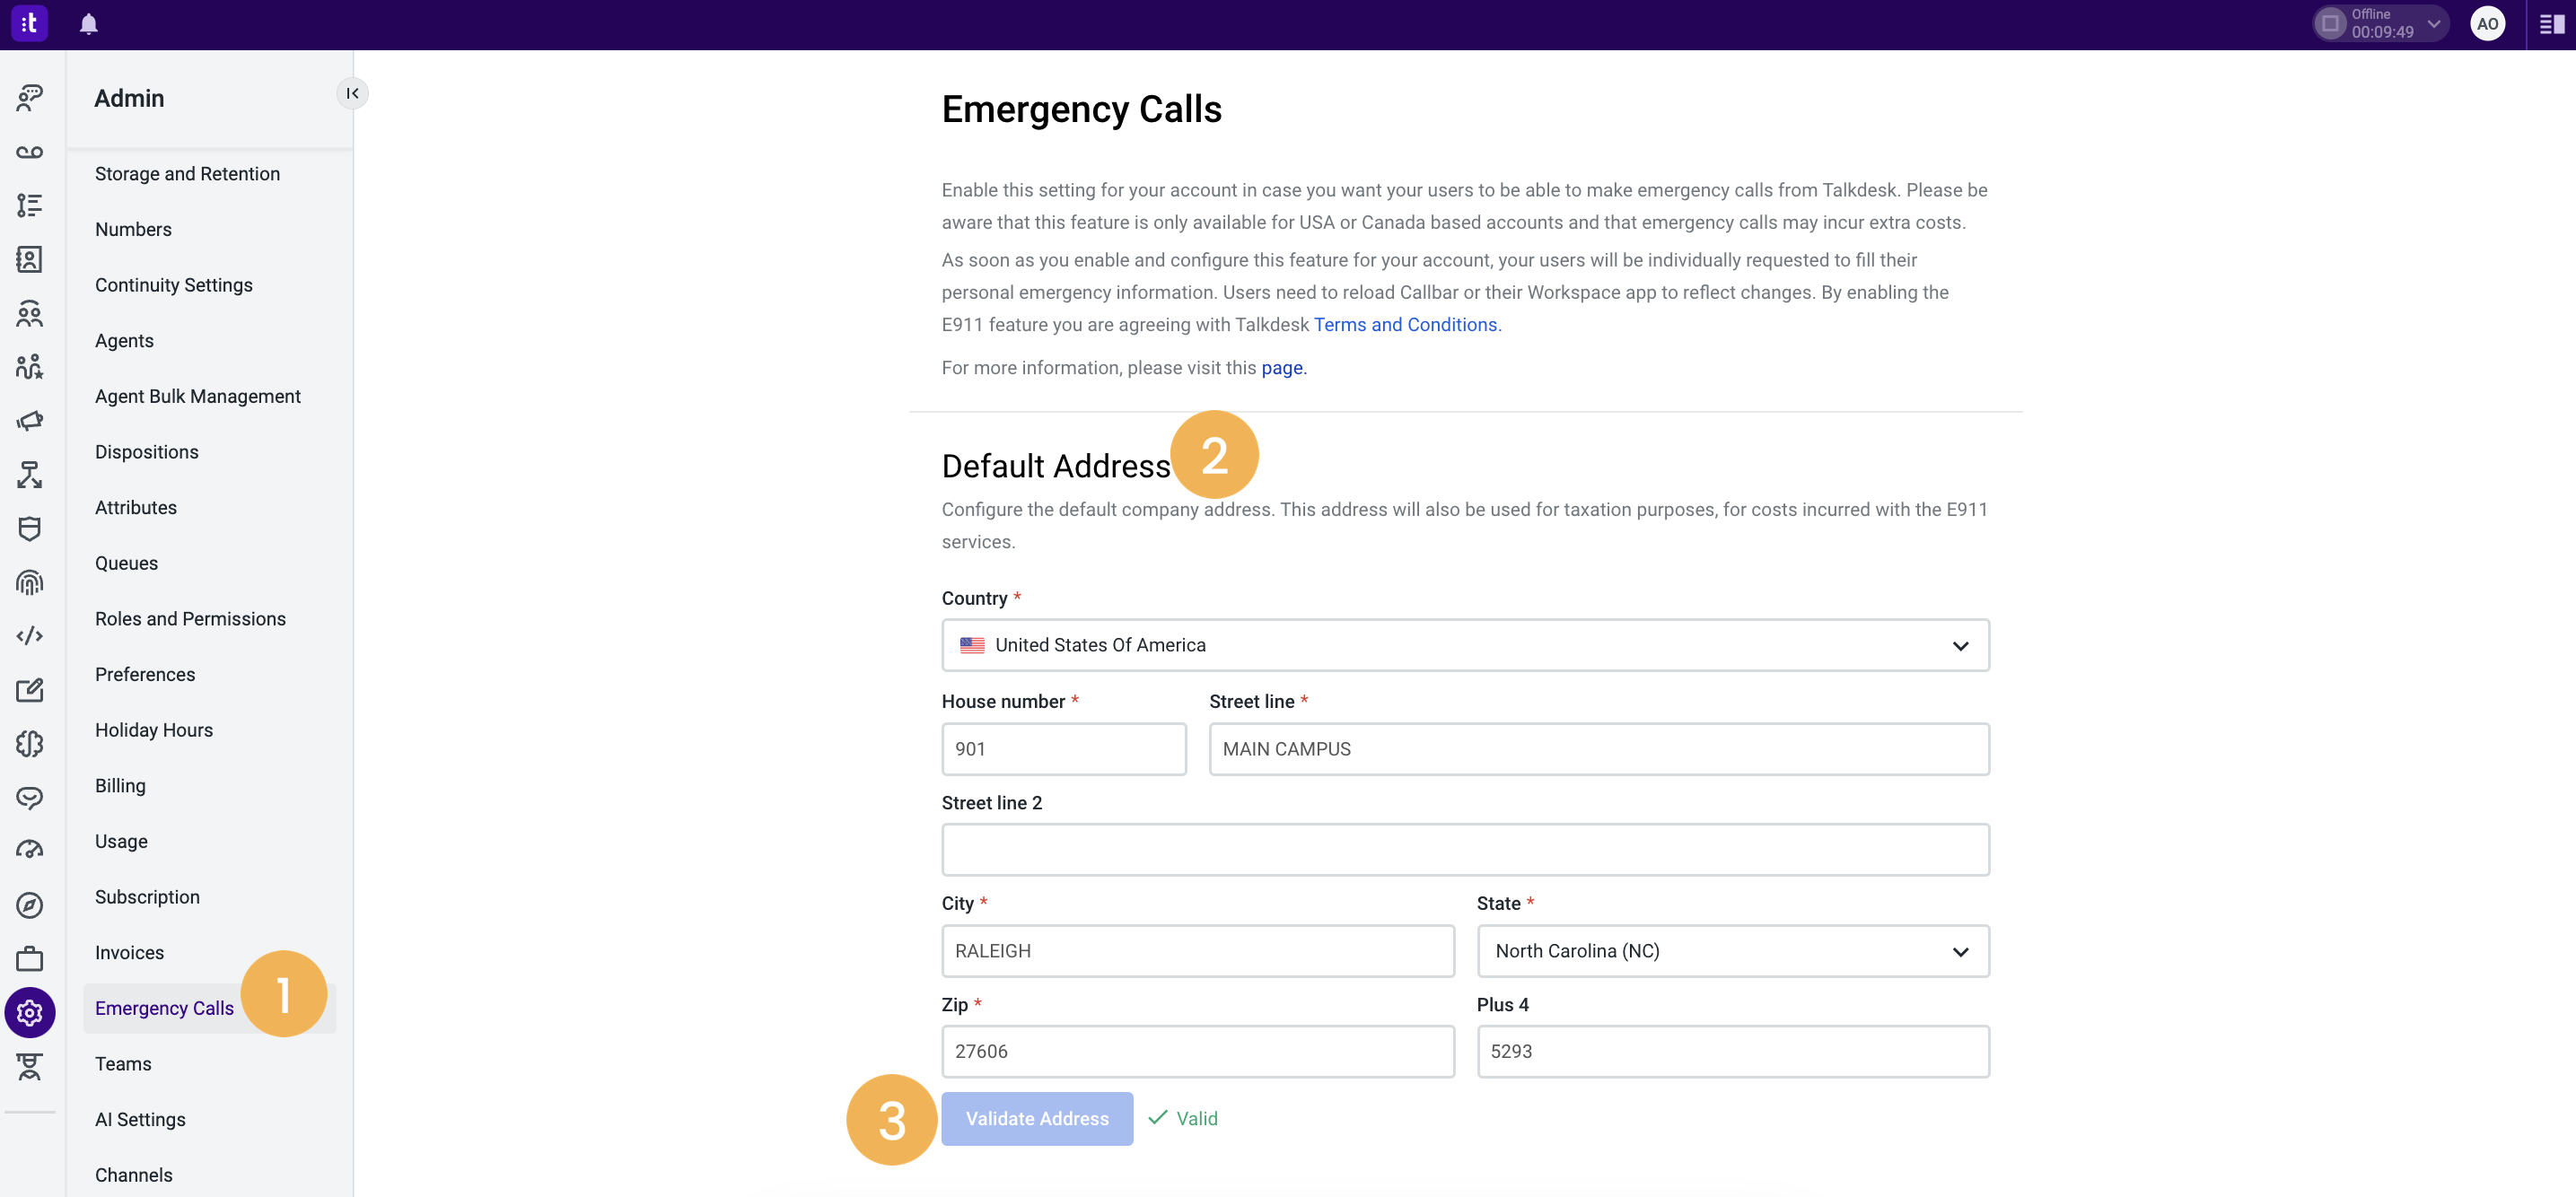Open the notifications bell icon
Screen dimensions: 2576x1197
88,24
